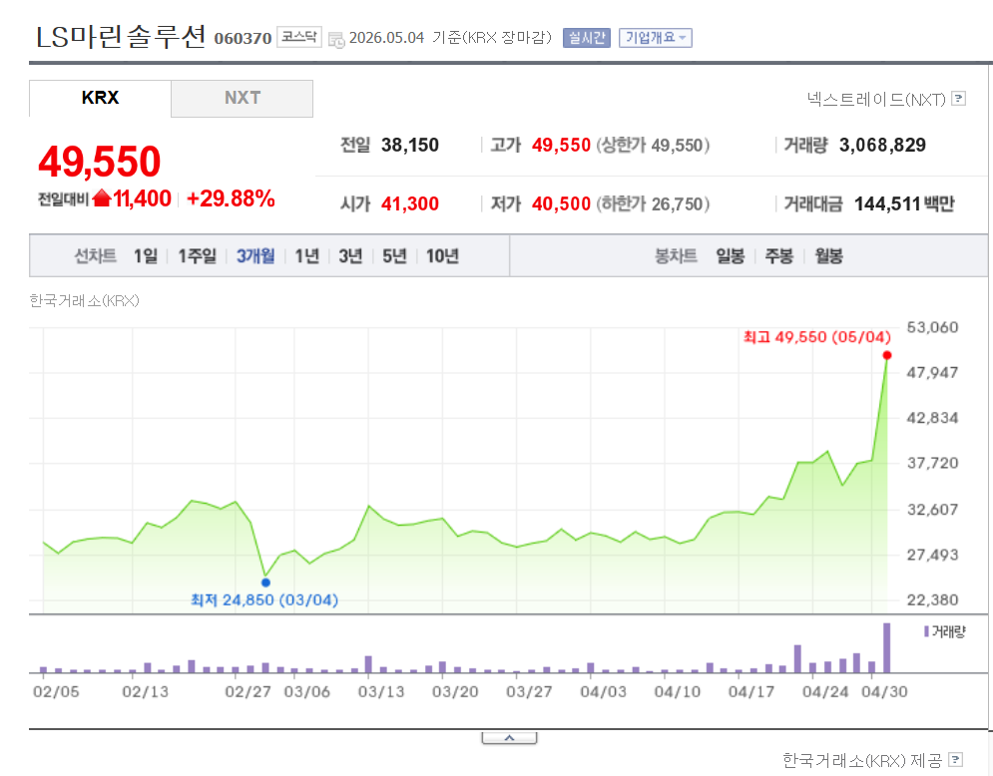993x776 pixels.
Task: Select the 3개월 line chart period
Action: point(255,256)
